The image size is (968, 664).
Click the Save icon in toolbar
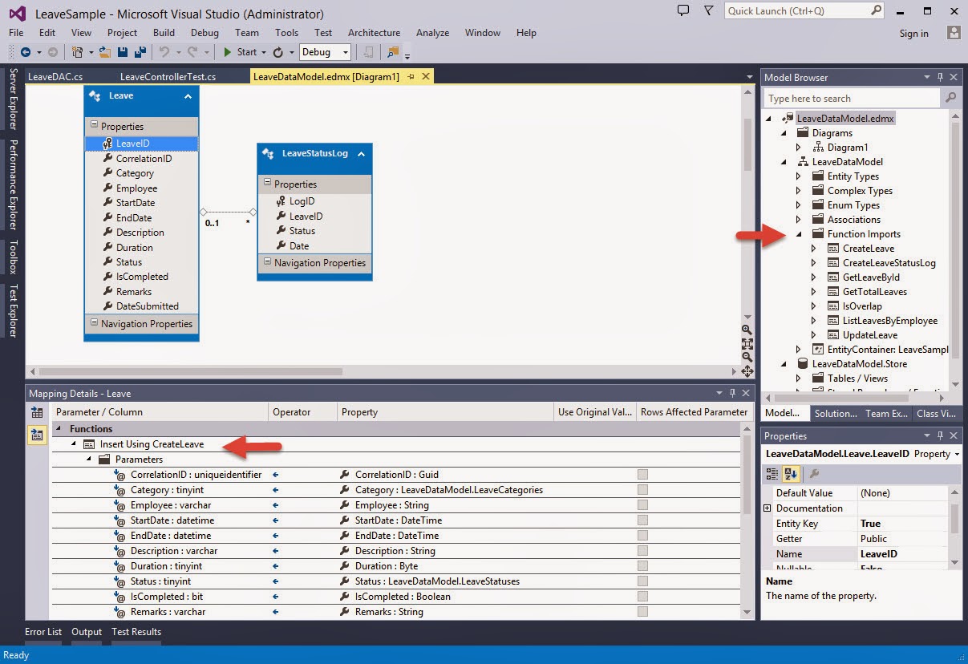click(x=123, y=52)
